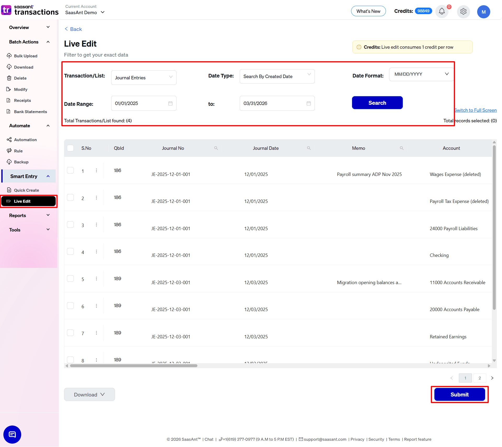Screen dimensions: 502x447
Task: Open the Bank Statements tool
Action: click(30, 112)
